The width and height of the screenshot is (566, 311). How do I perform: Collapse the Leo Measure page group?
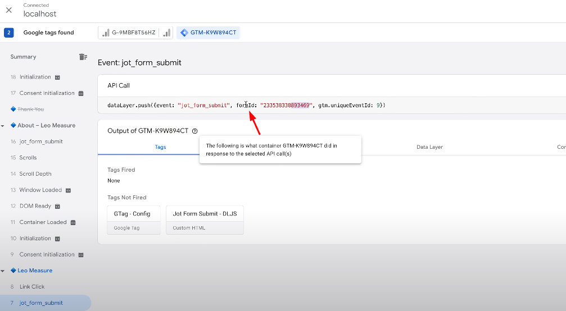coord(3,271)
